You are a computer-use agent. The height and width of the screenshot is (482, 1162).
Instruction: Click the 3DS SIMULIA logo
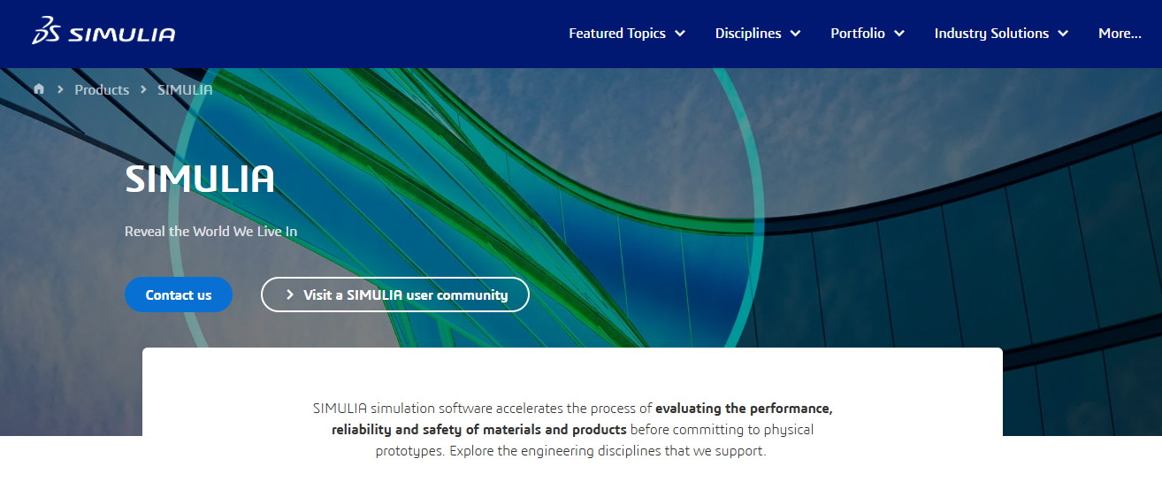(103, 32)
